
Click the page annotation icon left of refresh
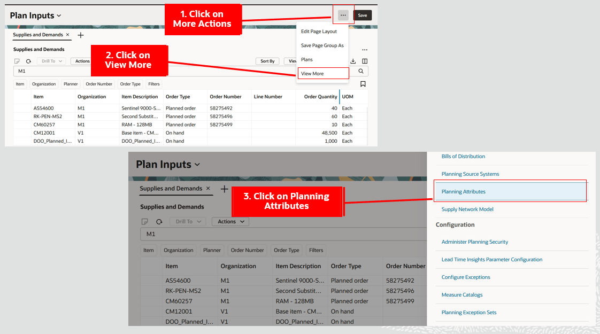[17, 61]
